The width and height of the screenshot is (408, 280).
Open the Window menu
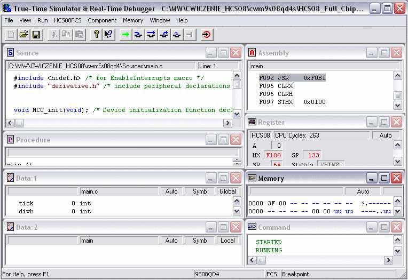point(160,20)
